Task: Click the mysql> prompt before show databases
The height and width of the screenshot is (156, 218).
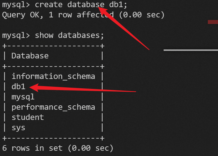Action: click(x=16, y=35)
